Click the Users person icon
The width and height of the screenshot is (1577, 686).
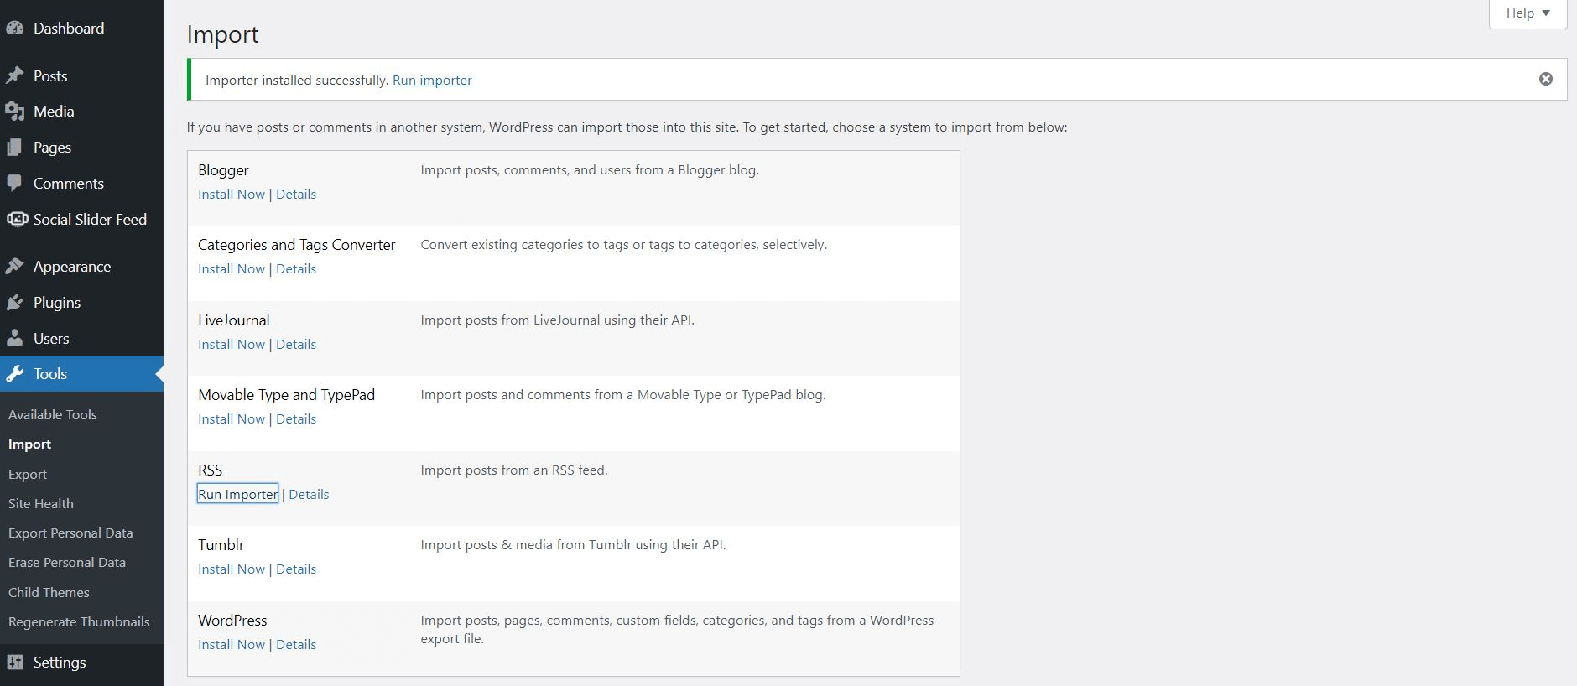tap(14, 339)
